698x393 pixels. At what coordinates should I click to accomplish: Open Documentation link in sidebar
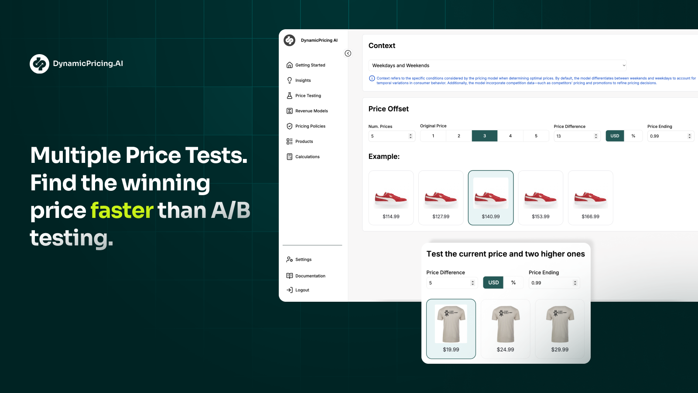click(x=310, y=276)
